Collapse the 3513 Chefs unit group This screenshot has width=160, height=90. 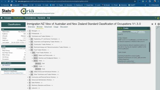click(x=32, y=61)
